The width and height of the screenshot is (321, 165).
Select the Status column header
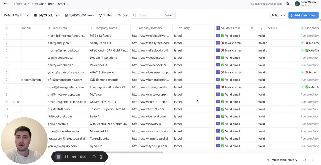[278, 28]
